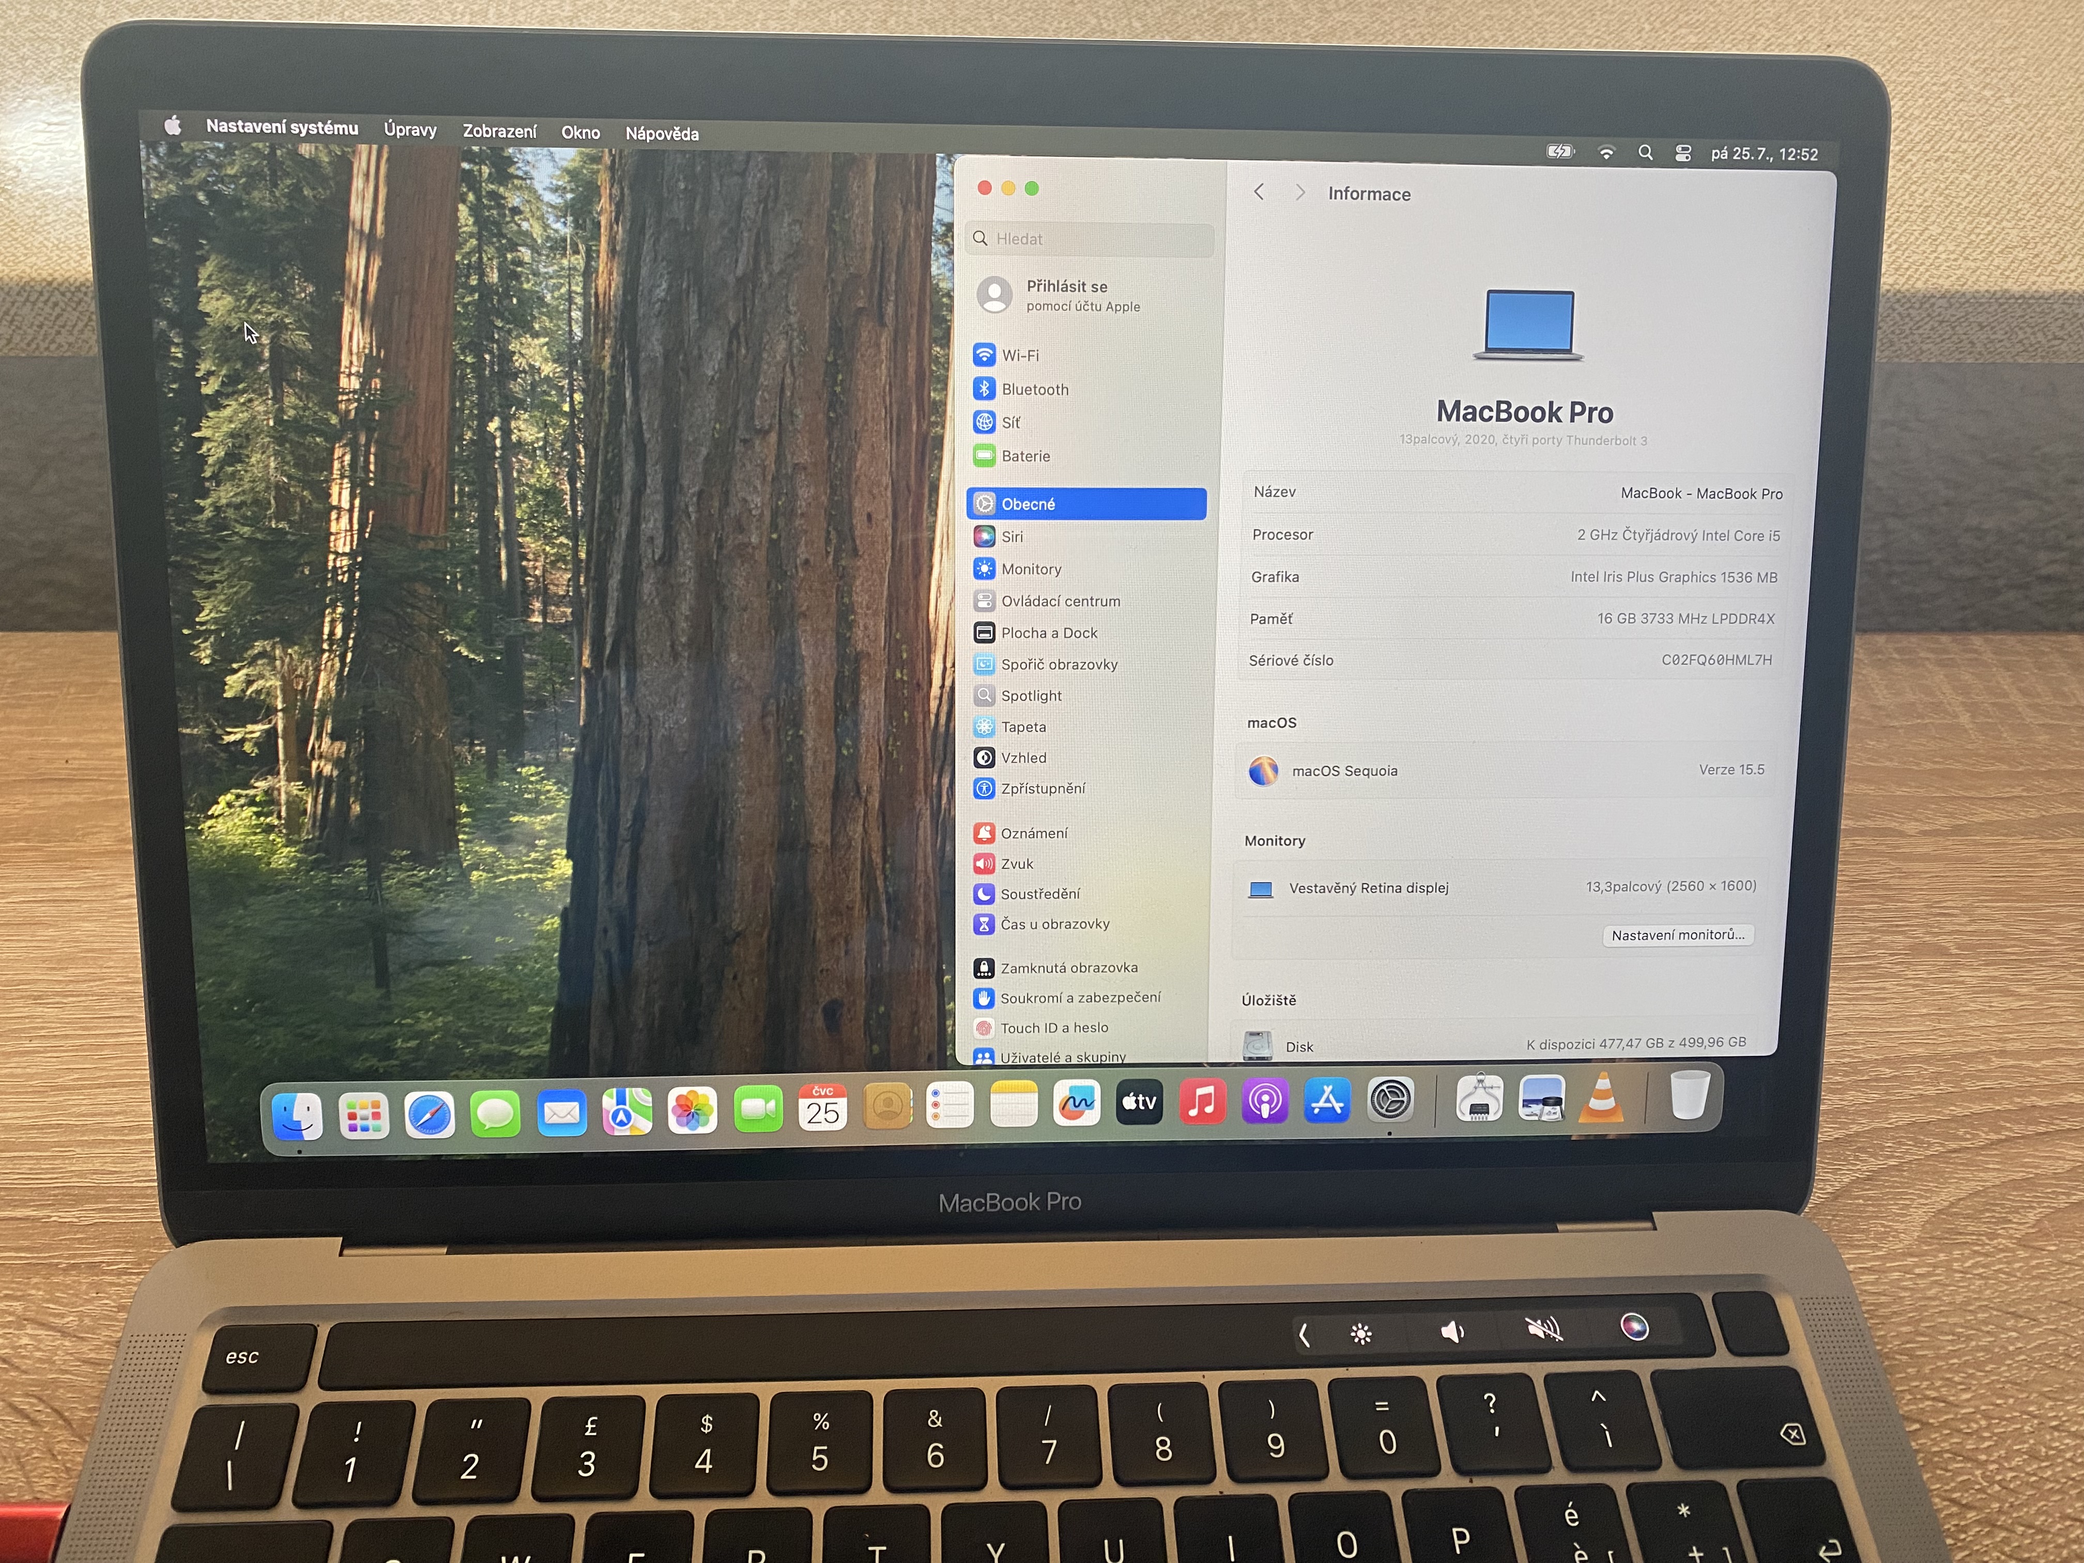Image resolution: width=2084 pixels, height=1563 pixels.
Task: Open Touch ID a heslo settings
Action: (x=1052, y=1028)
